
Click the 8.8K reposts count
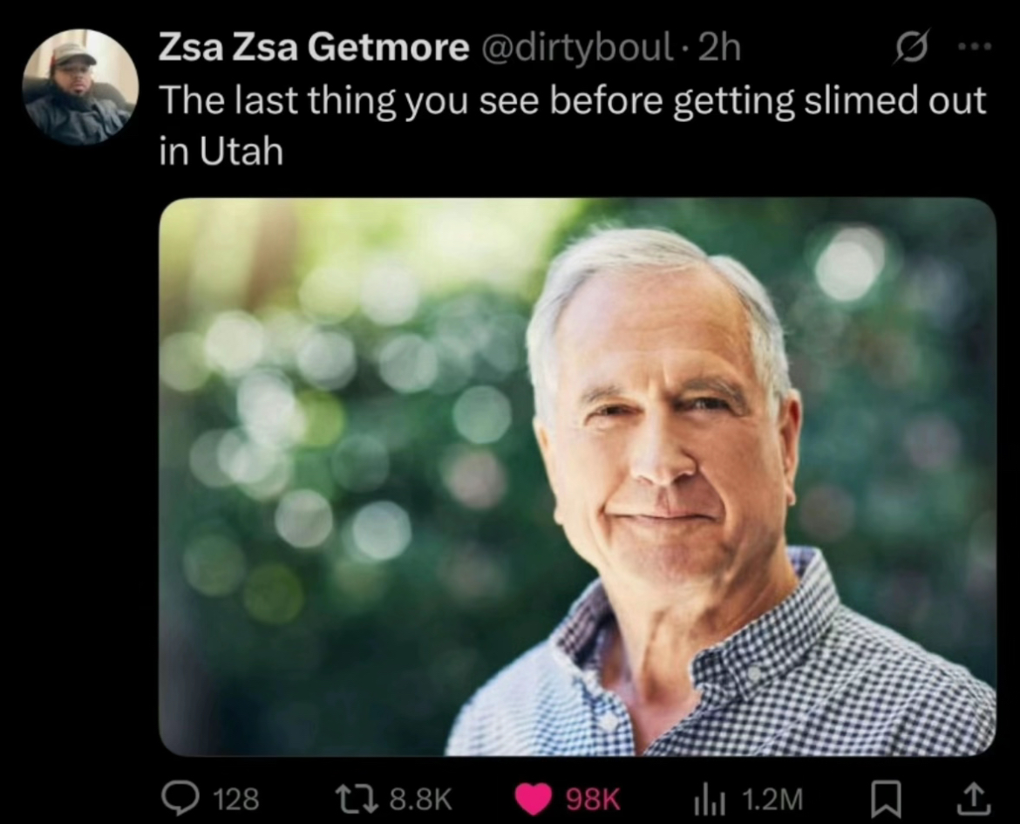click(420, 800)
